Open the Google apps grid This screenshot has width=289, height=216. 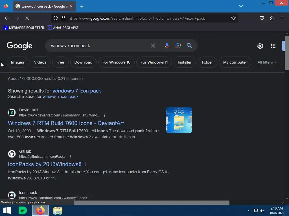coord(273,46)
